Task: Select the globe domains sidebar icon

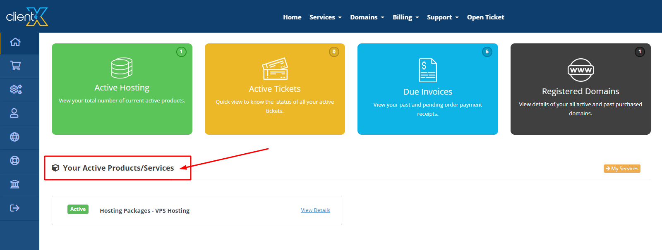Action: 14,137
